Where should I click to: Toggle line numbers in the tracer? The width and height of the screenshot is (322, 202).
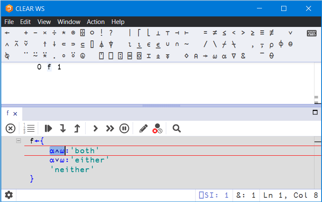coord(29,128)
